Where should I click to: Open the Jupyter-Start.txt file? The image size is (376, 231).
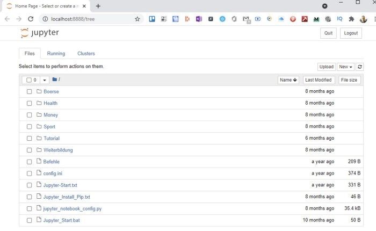[60, 185]
